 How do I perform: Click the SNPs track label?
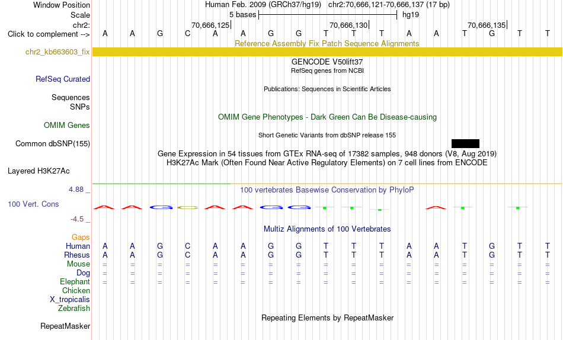coord(80,107)
